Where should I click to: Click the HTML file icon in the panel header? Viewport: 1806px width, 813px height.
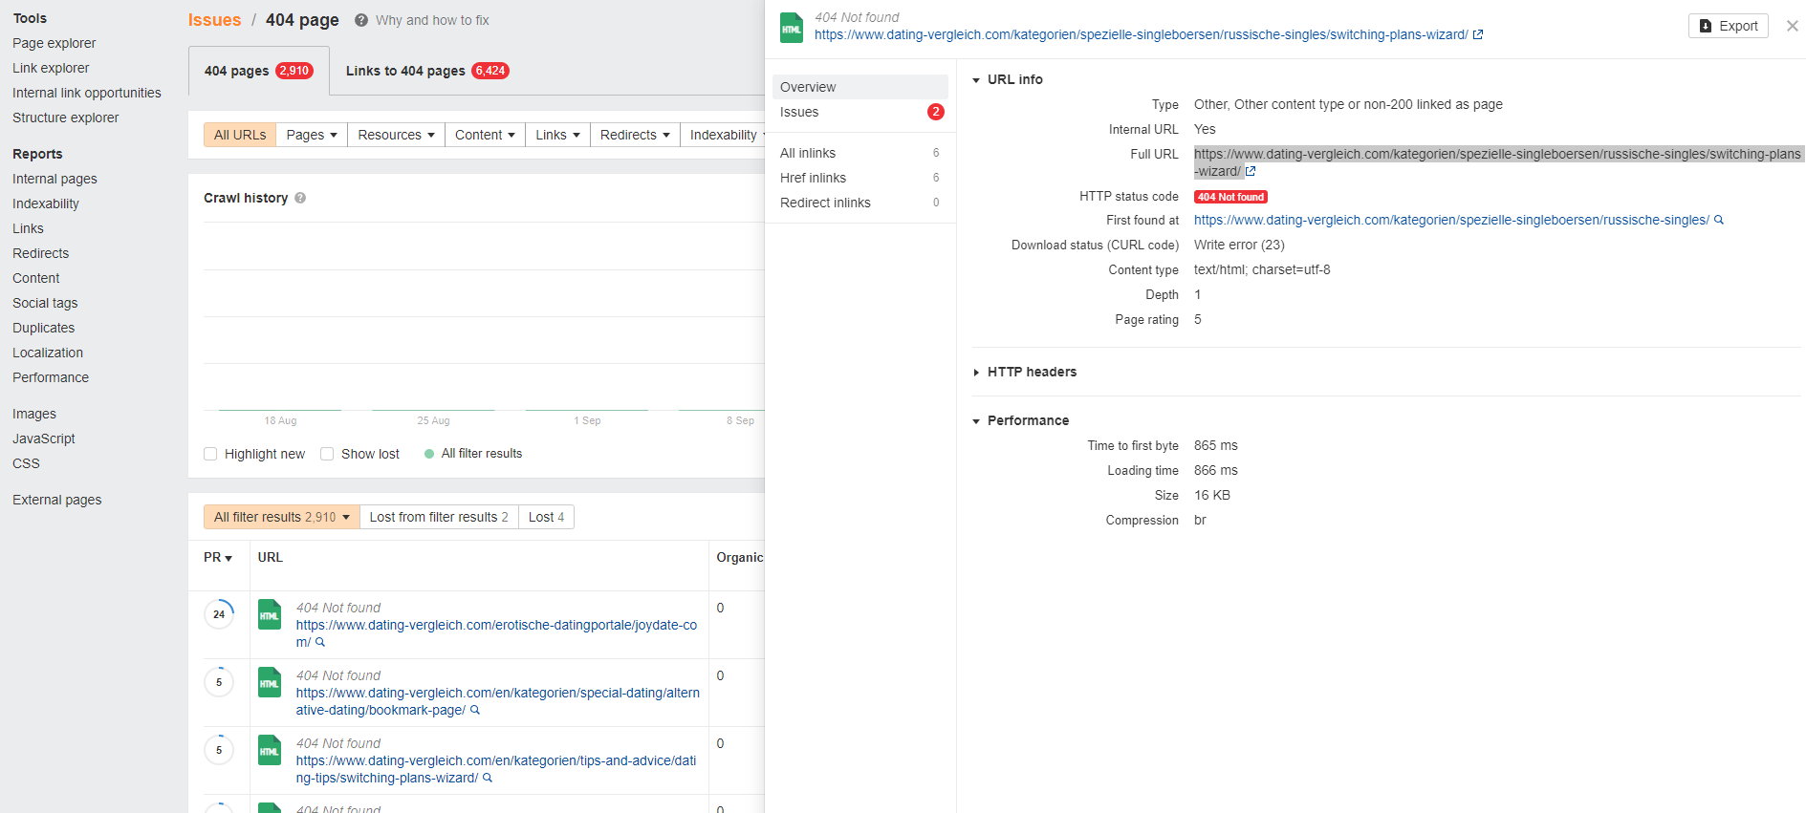[792, 28]
